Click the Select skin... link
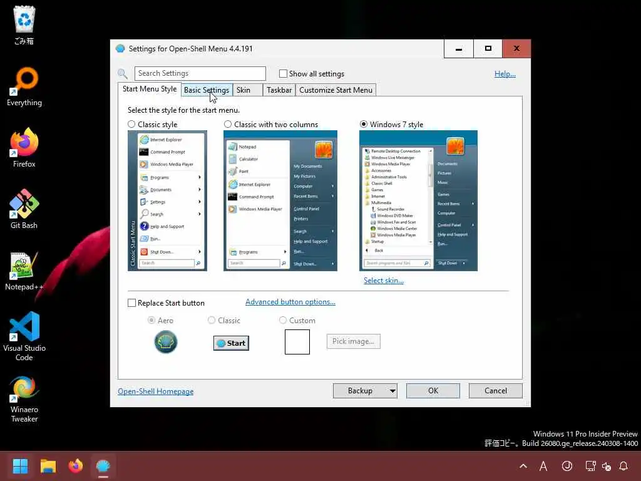Viewport: 641px width, 481px height. click(x=384, y=281)
